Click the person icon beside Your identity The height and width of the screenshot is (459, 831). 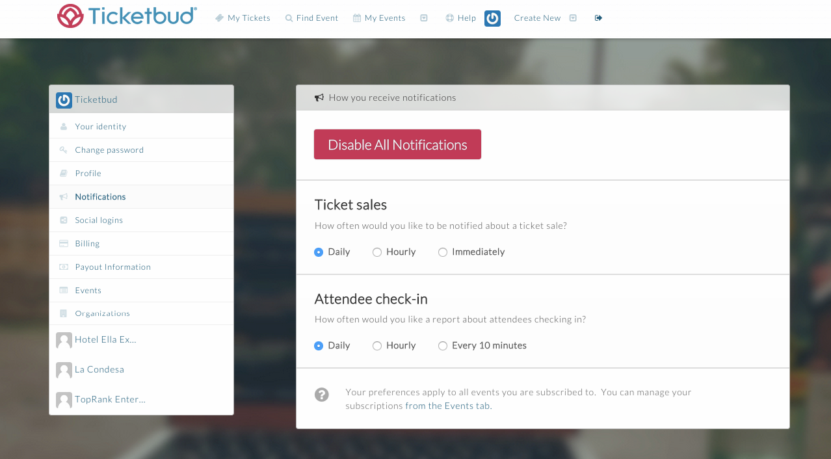tap(63, 127)
